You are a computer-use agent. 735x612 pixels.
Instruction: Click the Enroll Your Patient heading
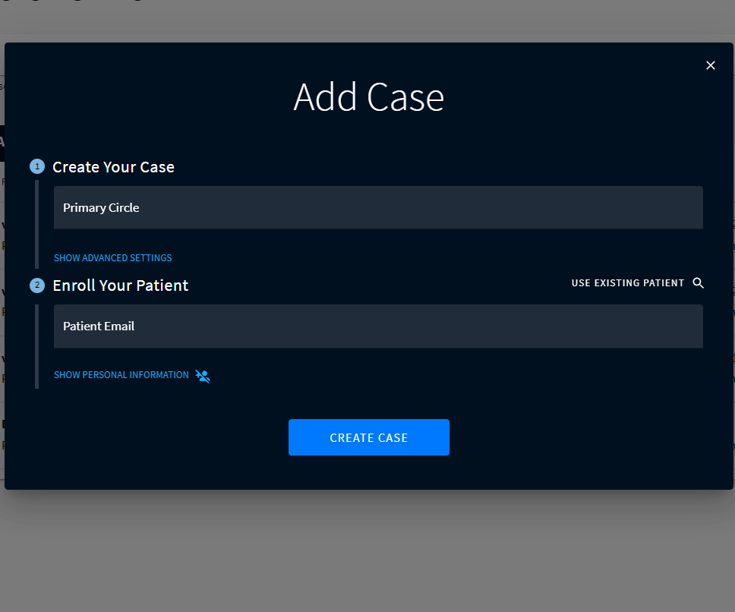(x=120, y=285)
